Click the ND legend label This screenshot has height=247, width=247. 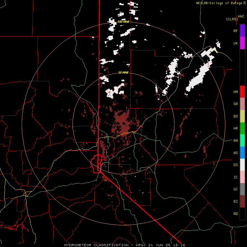coord(235,214)
